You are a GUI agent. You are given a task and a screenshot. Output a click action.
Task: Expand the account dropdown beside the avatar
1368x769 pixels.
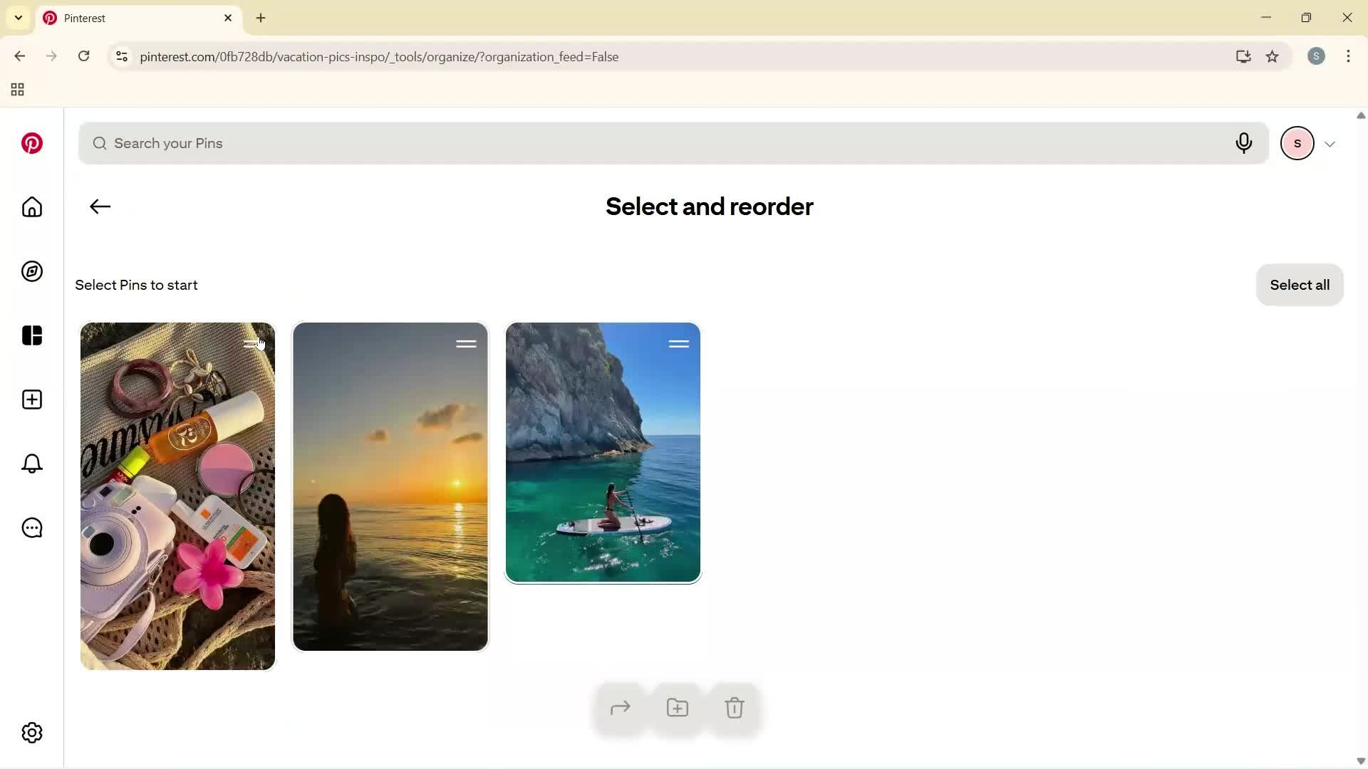(1330, 143)
